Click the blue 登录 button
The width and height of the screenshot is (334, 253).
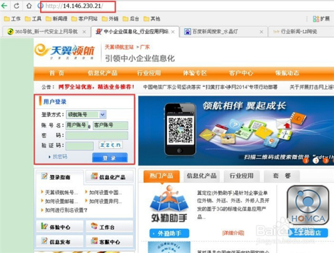click(110, 158)
